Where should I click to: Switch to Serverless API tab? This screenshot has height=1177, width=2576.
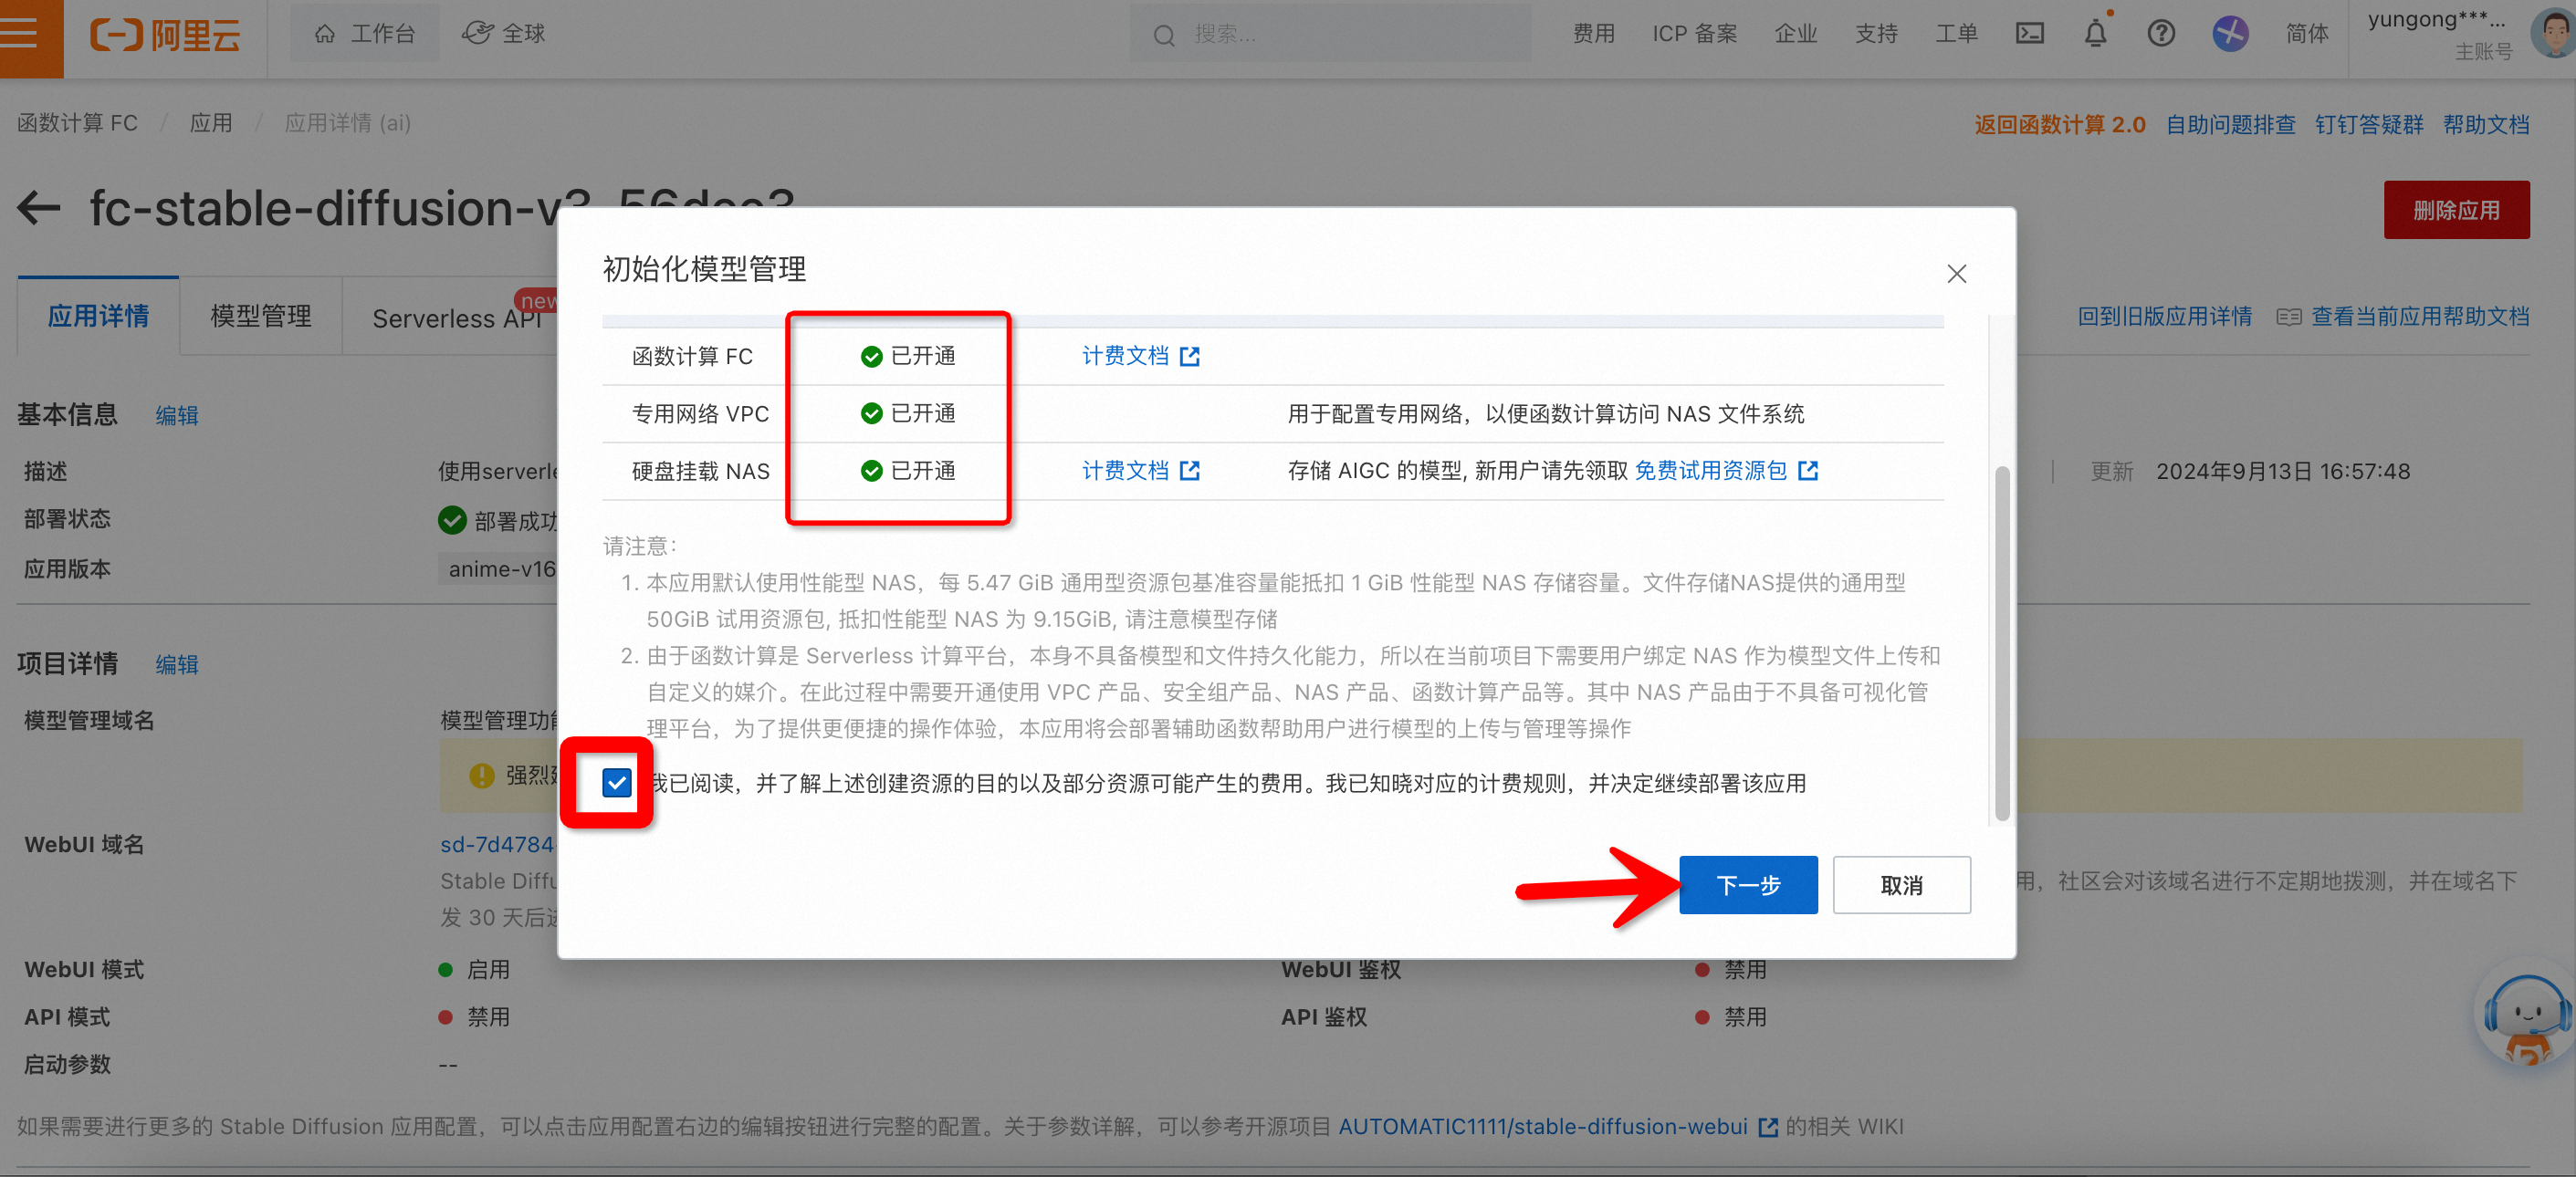pyautogui.click(x=456, y=318)
